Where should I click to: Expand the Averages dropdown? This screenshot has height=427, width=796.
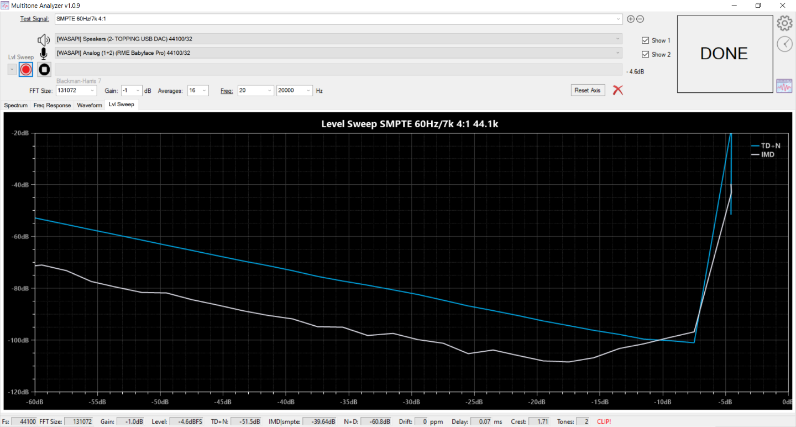pos(205,90)
